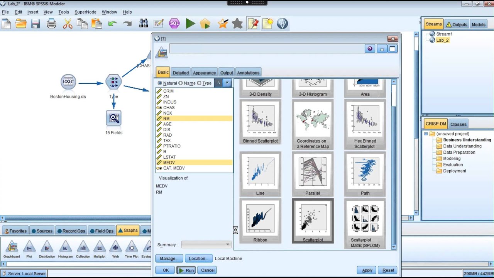This screenshot has width=494, height=278.
Task: Choose the Binned Scatterplot thumbnail
Action: [x=261, y=122]
